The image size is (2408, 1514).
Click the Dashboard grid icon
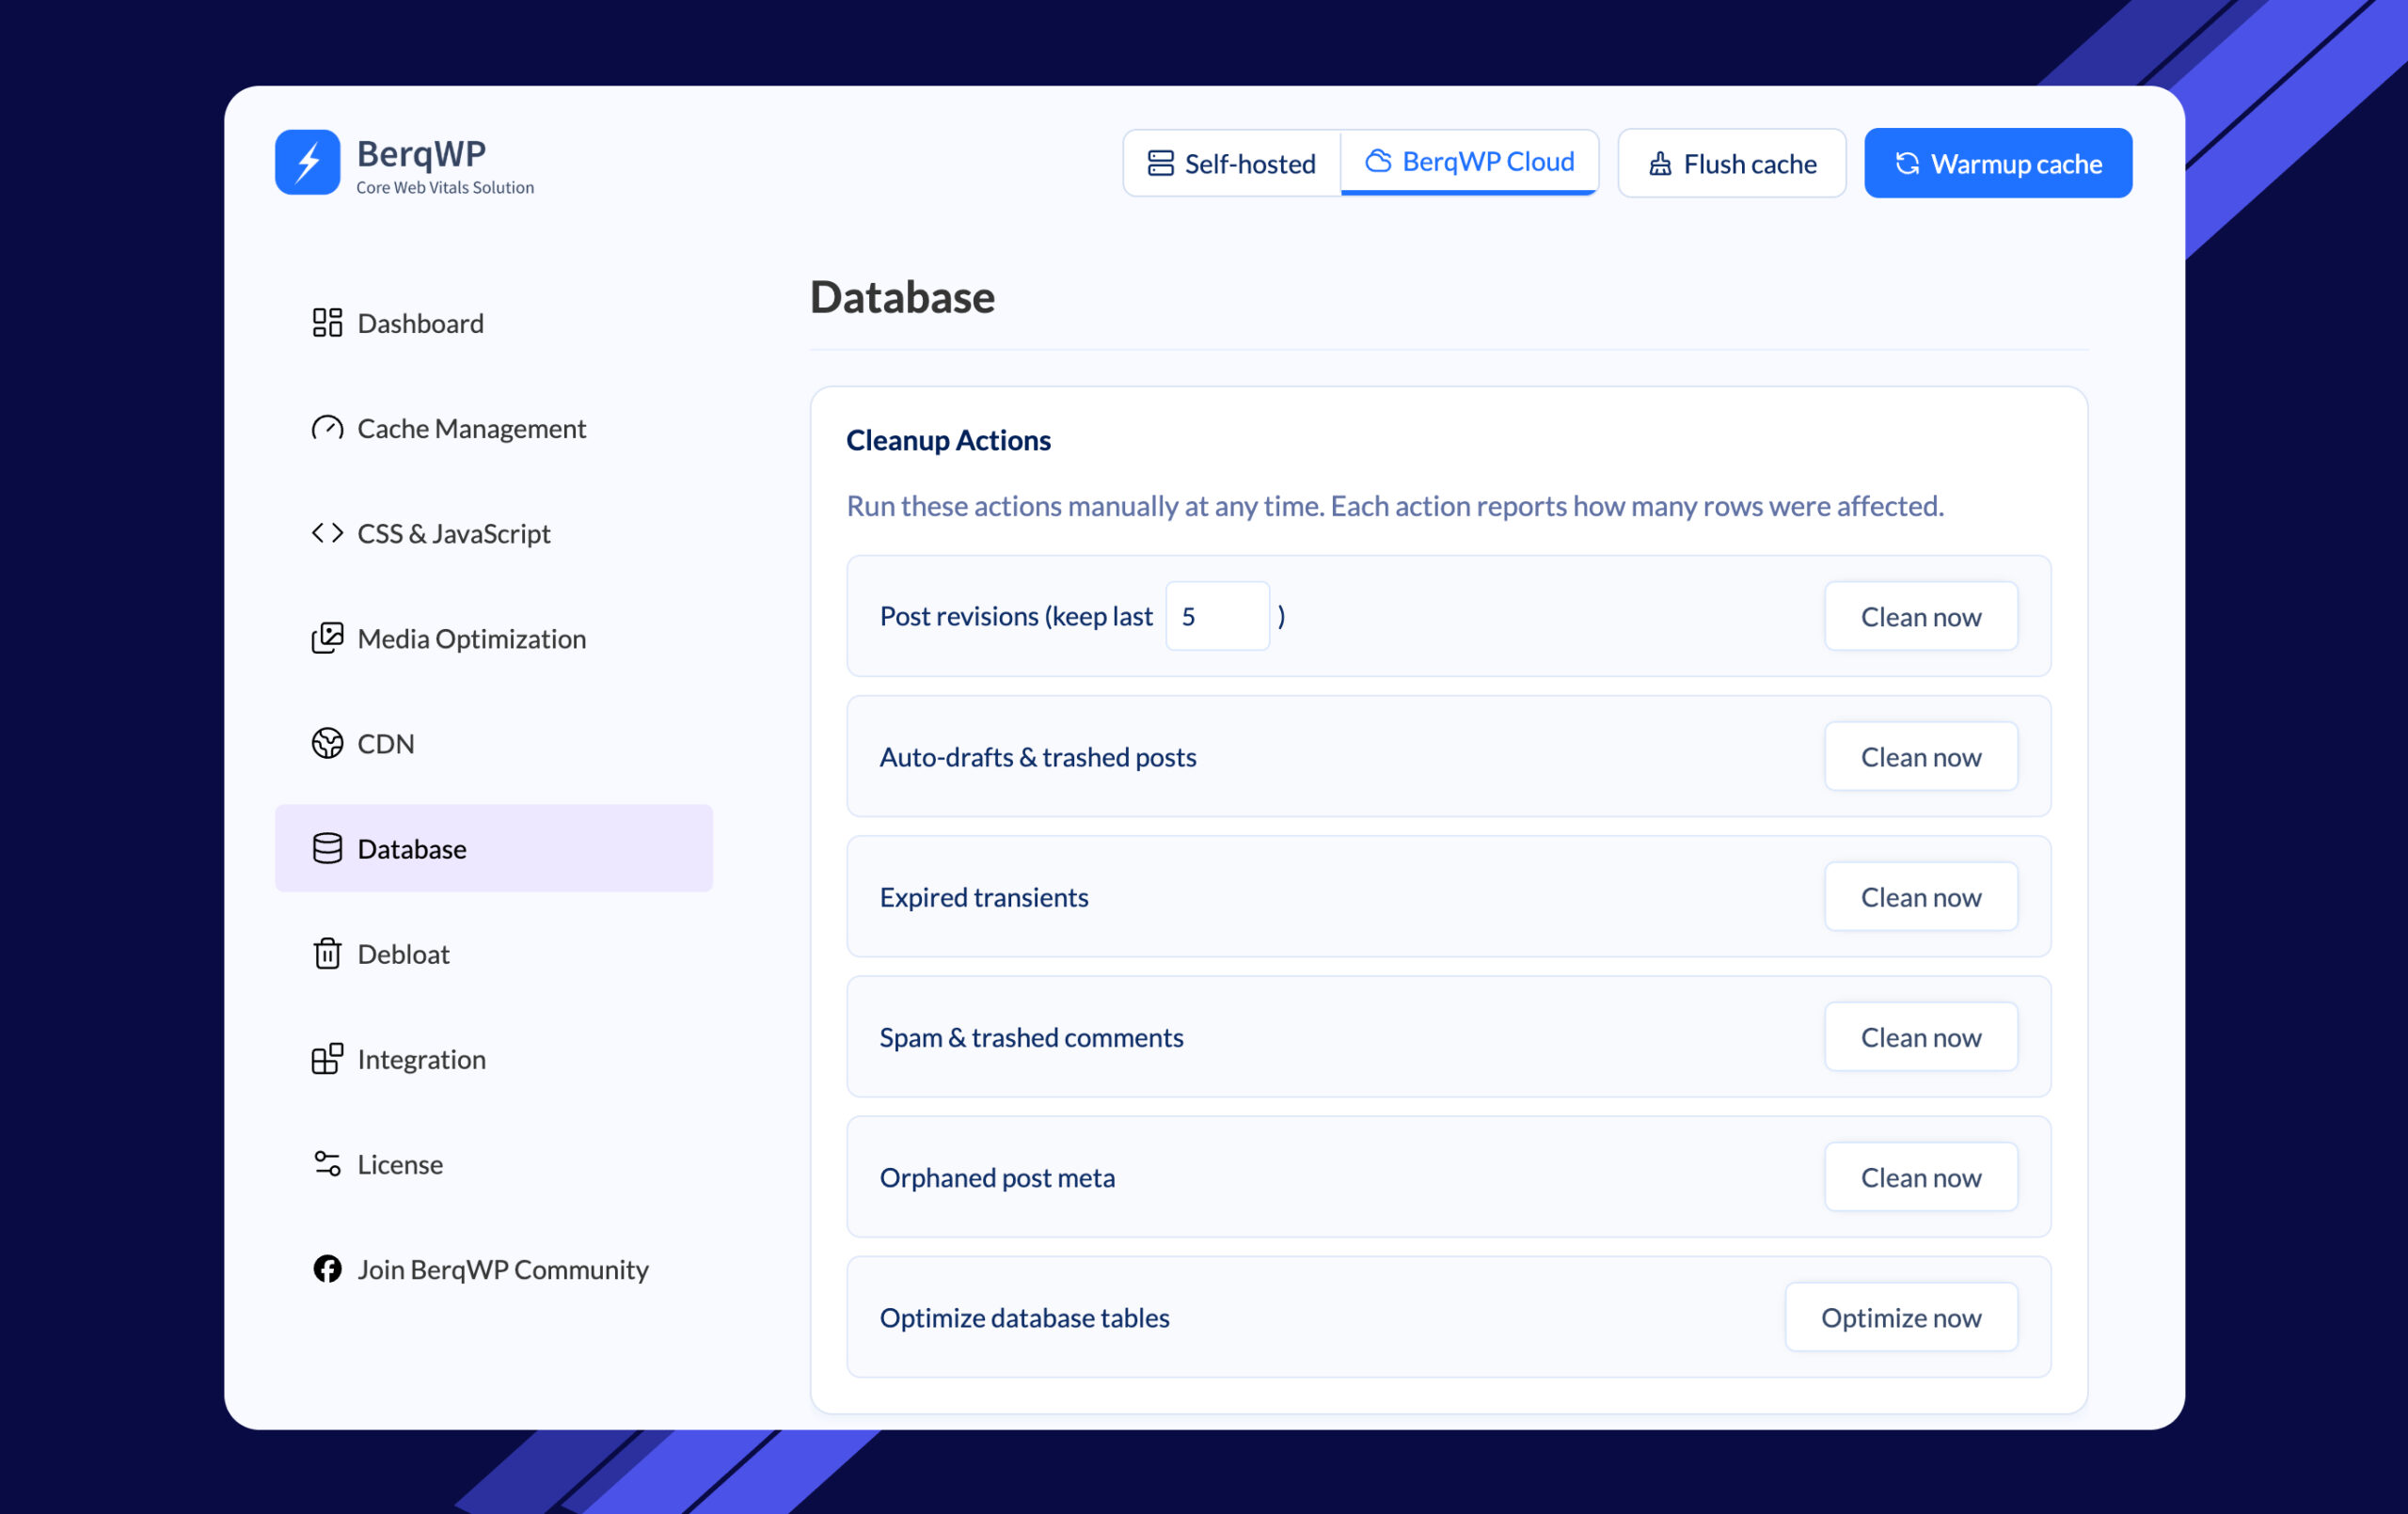click(327, 322)
